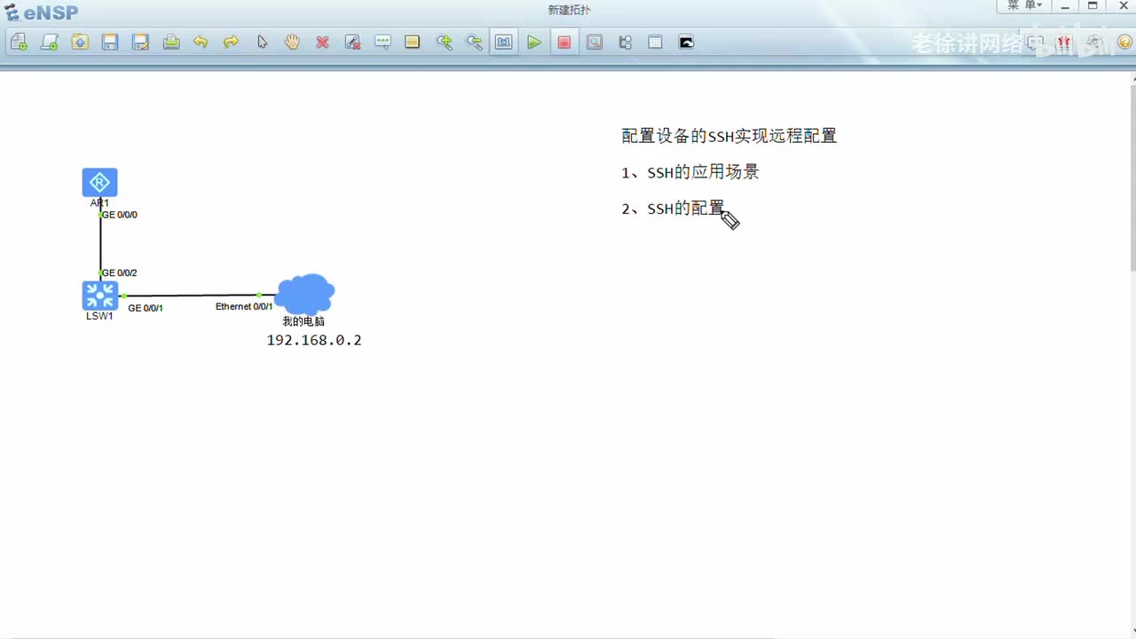Click the 2、SSH的配置 note text
The height and width of the screenshot is (639, 1136).
[x=674, y=209]
